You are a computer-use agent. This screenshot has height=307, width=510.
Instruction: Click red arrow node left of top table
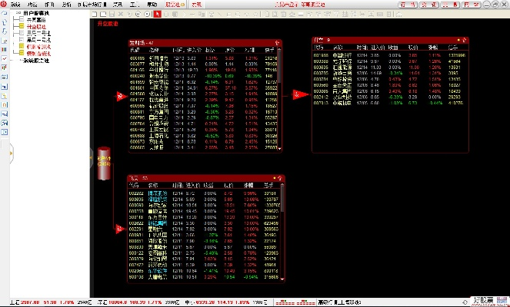pos(119,96)
